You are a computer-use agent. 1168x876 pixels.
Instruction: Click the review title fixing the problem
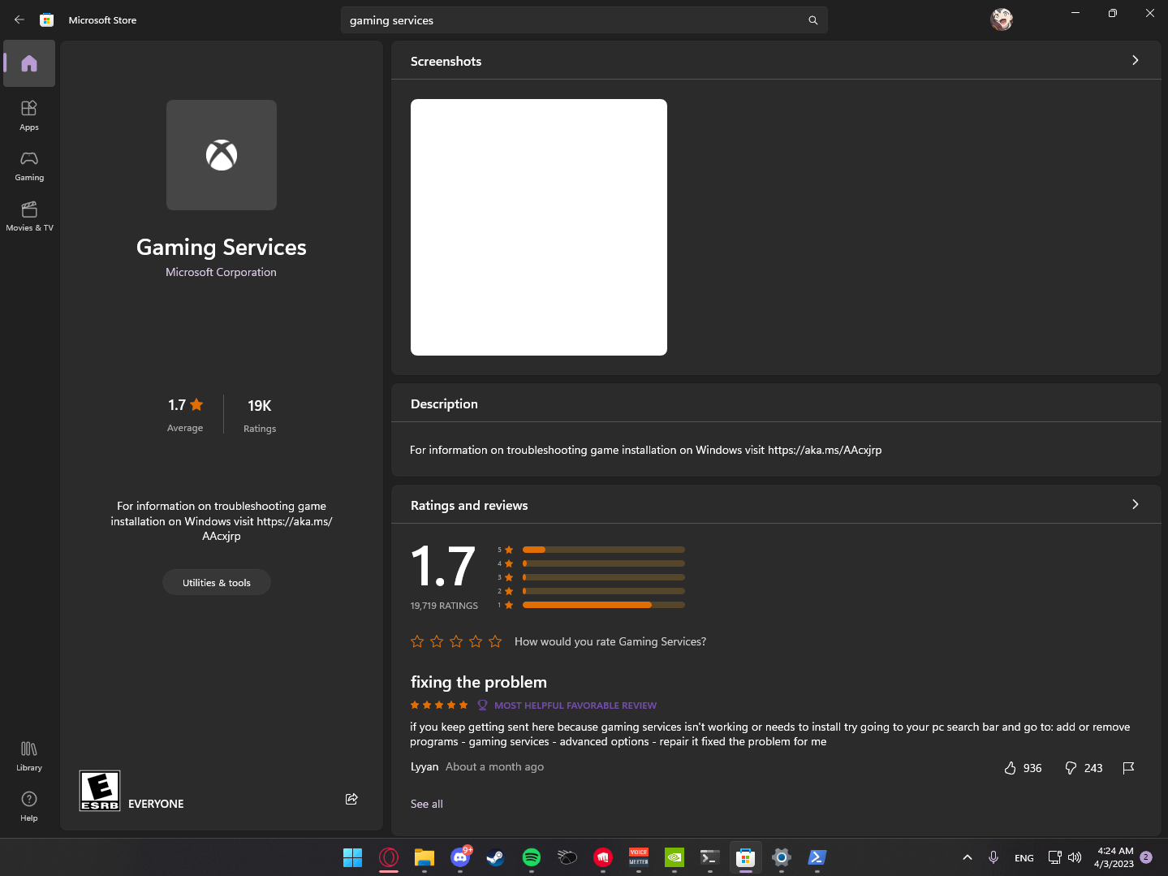tap(479, 682)
